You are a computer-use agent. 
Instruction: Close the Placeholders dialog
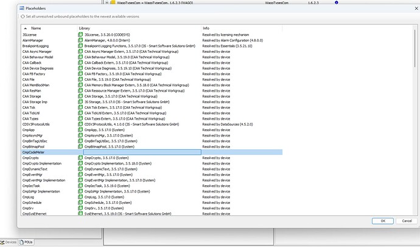click(416, 8)
